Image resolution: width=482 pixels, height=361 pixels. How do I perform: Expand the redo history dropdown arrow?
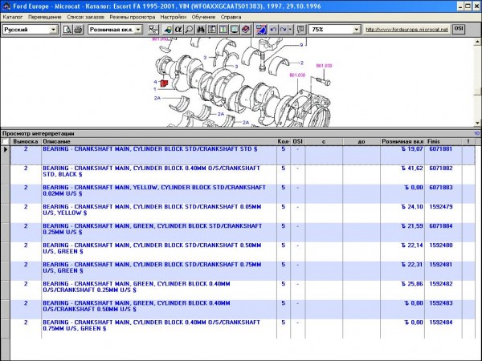pos(291,30)
